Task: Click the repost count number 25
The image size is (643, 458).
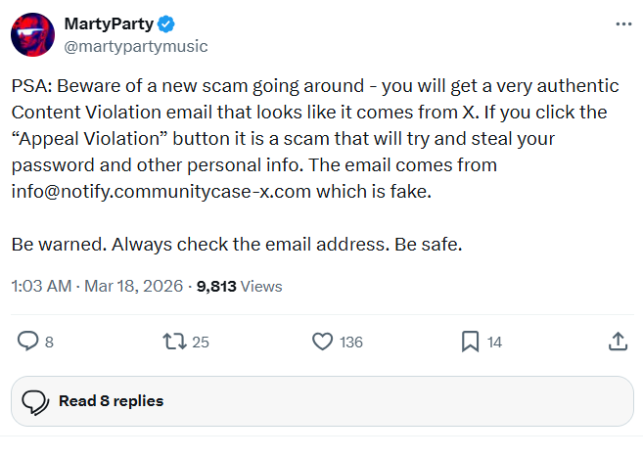Action: point(201,343)
